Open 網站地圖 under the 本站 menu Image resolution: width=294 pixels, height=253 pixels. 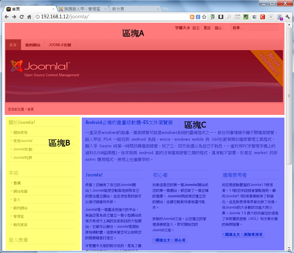[20, 191]
